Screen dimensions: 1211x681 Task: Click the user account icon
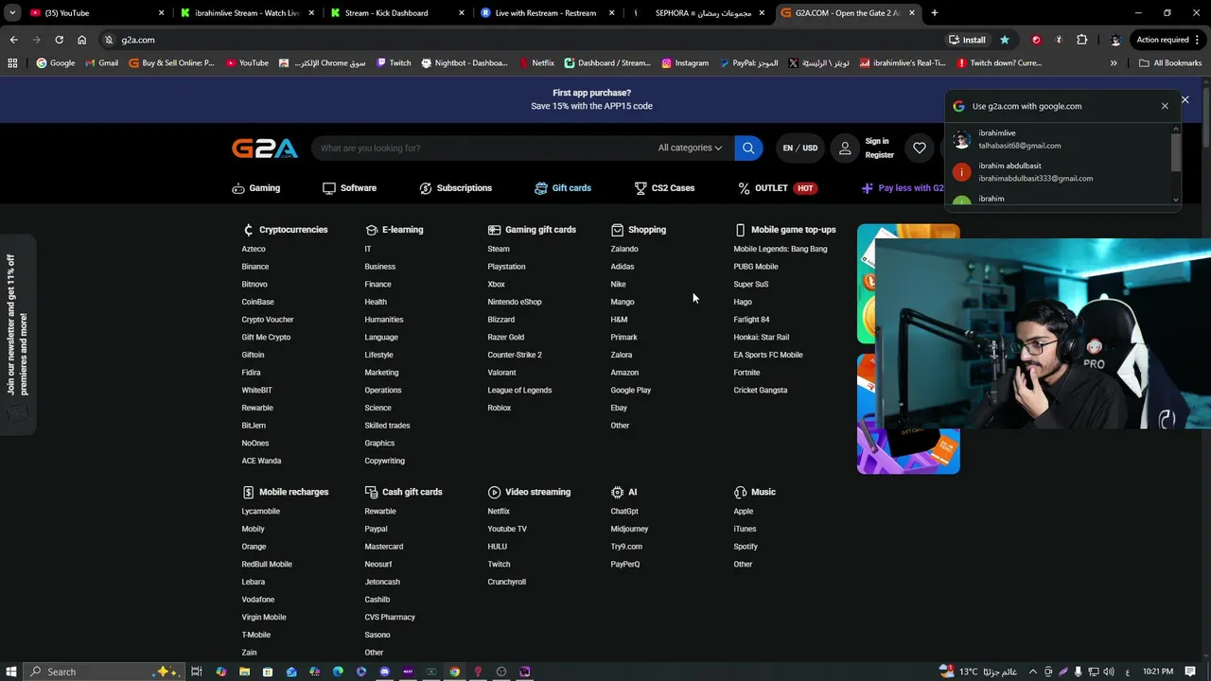tap(845, 148)
